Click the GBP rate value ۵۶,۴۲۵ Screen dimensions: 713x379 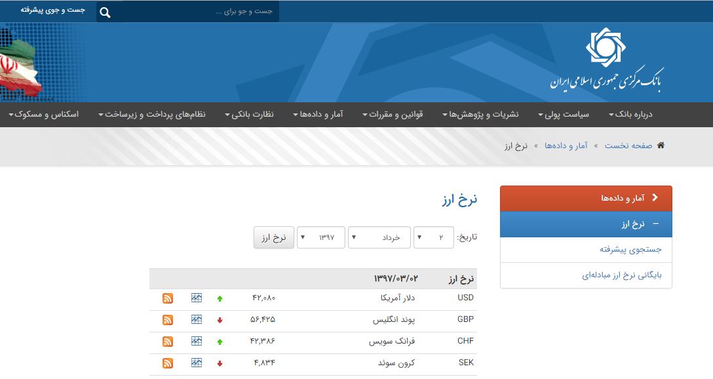point(263,320)
